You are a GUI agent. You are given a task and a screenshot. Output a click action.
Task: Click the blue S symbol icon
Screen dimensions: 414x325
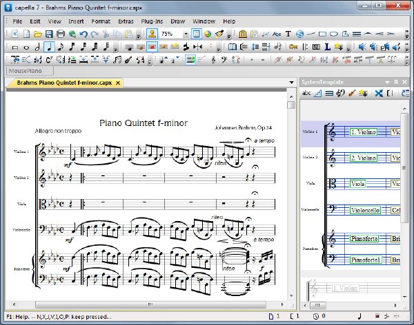(x=299, y=34)
